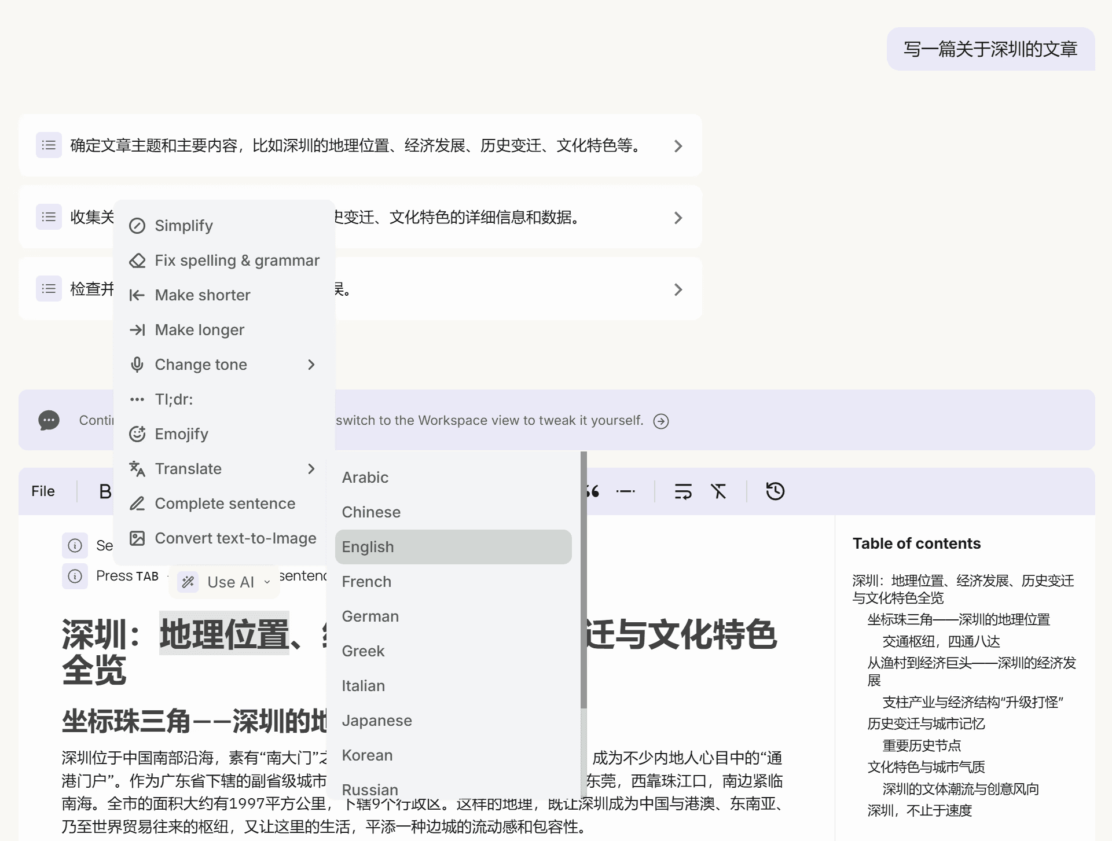The image size is (1112, 841).
Task: Choose Simplify from the AI menu
Action: point(184,226)
